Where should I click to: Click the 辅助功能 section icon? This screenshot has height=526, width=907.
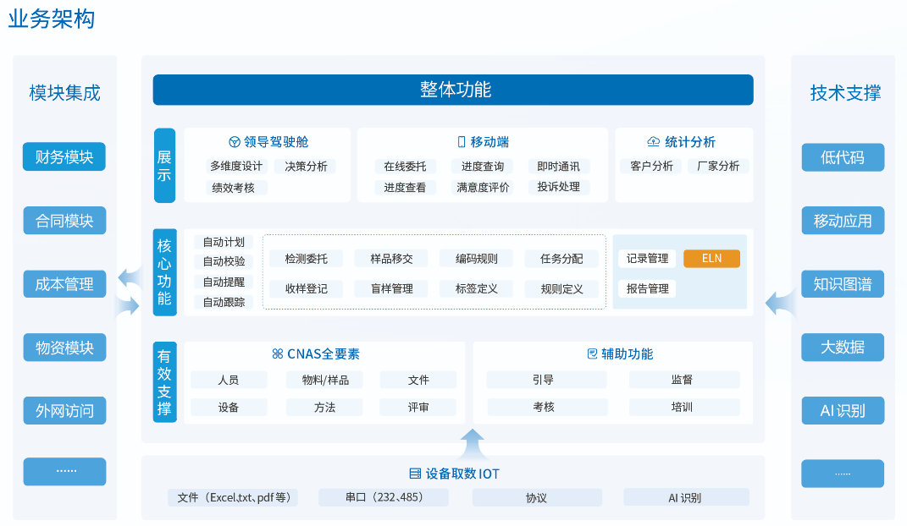click(x=592, y=354)
